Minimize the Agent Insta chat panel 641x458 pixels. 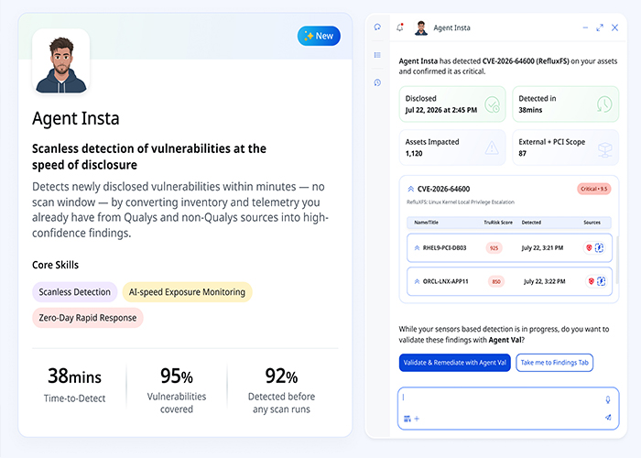[x=585, y=27]
